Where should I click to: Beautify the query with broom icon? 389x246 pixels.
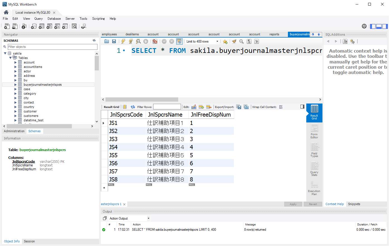[234, 41]
